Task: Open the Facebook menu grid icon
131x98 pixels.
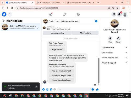Action: tap(114, 14)
